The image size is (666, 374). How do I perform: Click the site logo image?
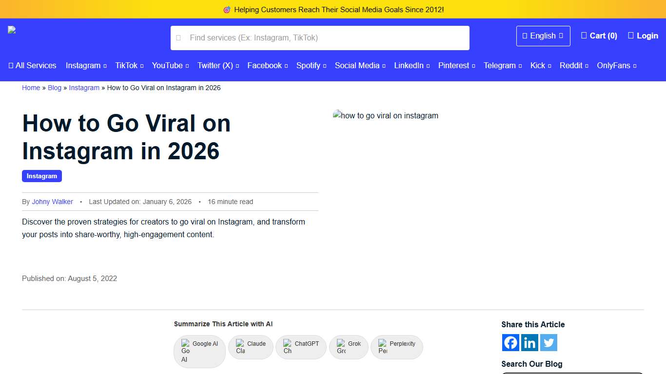point(11,29)
